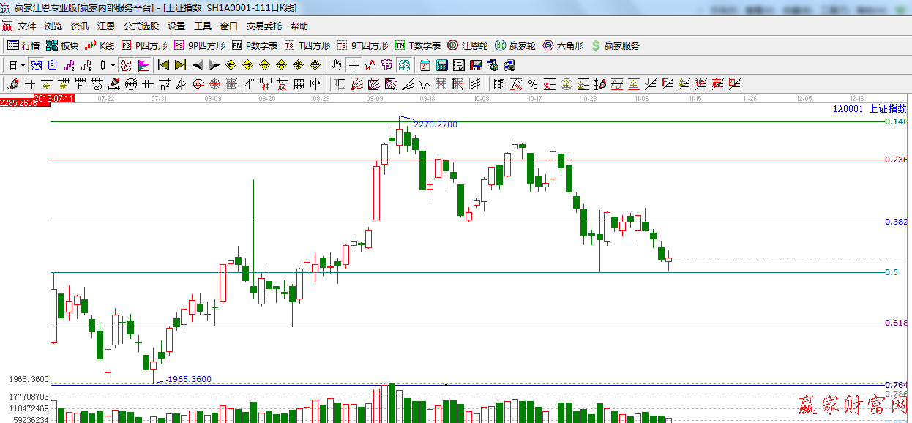Jump to the first bar with the skip-to-start arrow
912x423 pixels.
(163, 65)
